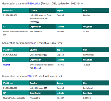Screen dimensions: 111x101
Task: Select longitude value 0.85766
Action: click(87, 98)
